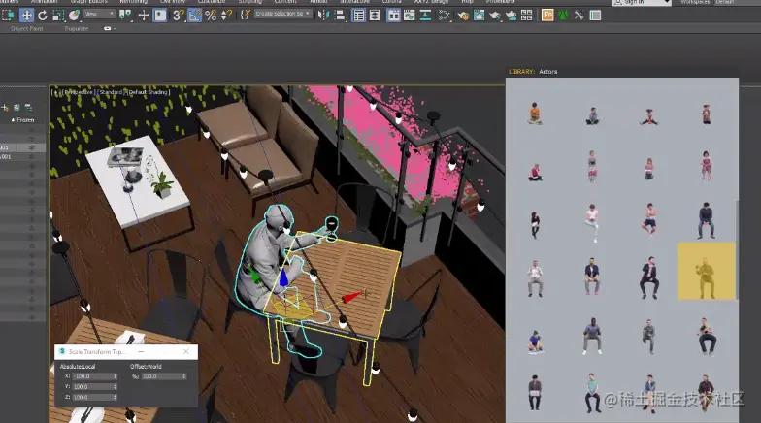Open the Populate tab
Viewport: 761px width, 423px height.
(x=76, y=29)
